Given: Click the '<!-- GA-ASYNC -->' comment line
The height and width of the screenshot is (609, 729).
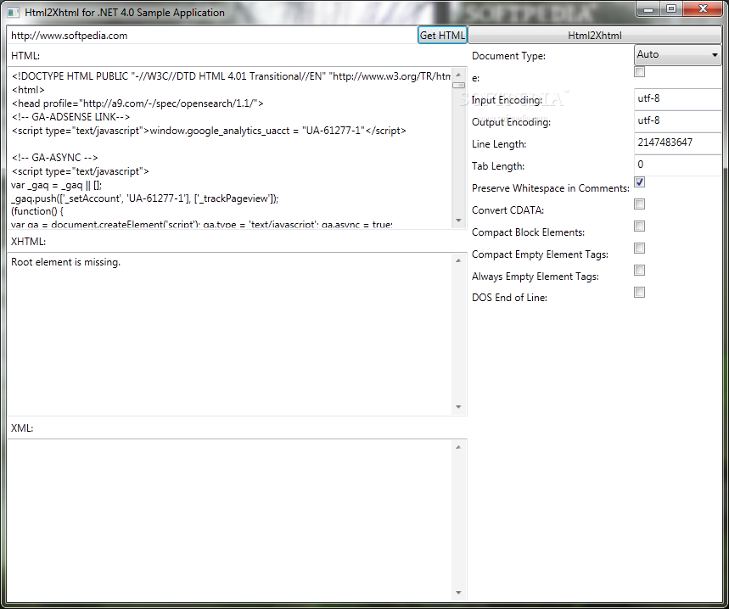Looking at the screenshot, I should pyautogui.click(x=55, y=158).
